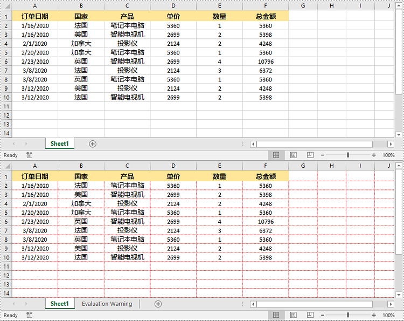Viewport: 404px width, 321px height.
Task: Click the 100% zoom level in bottom workbook
Action: coord(388,315)
